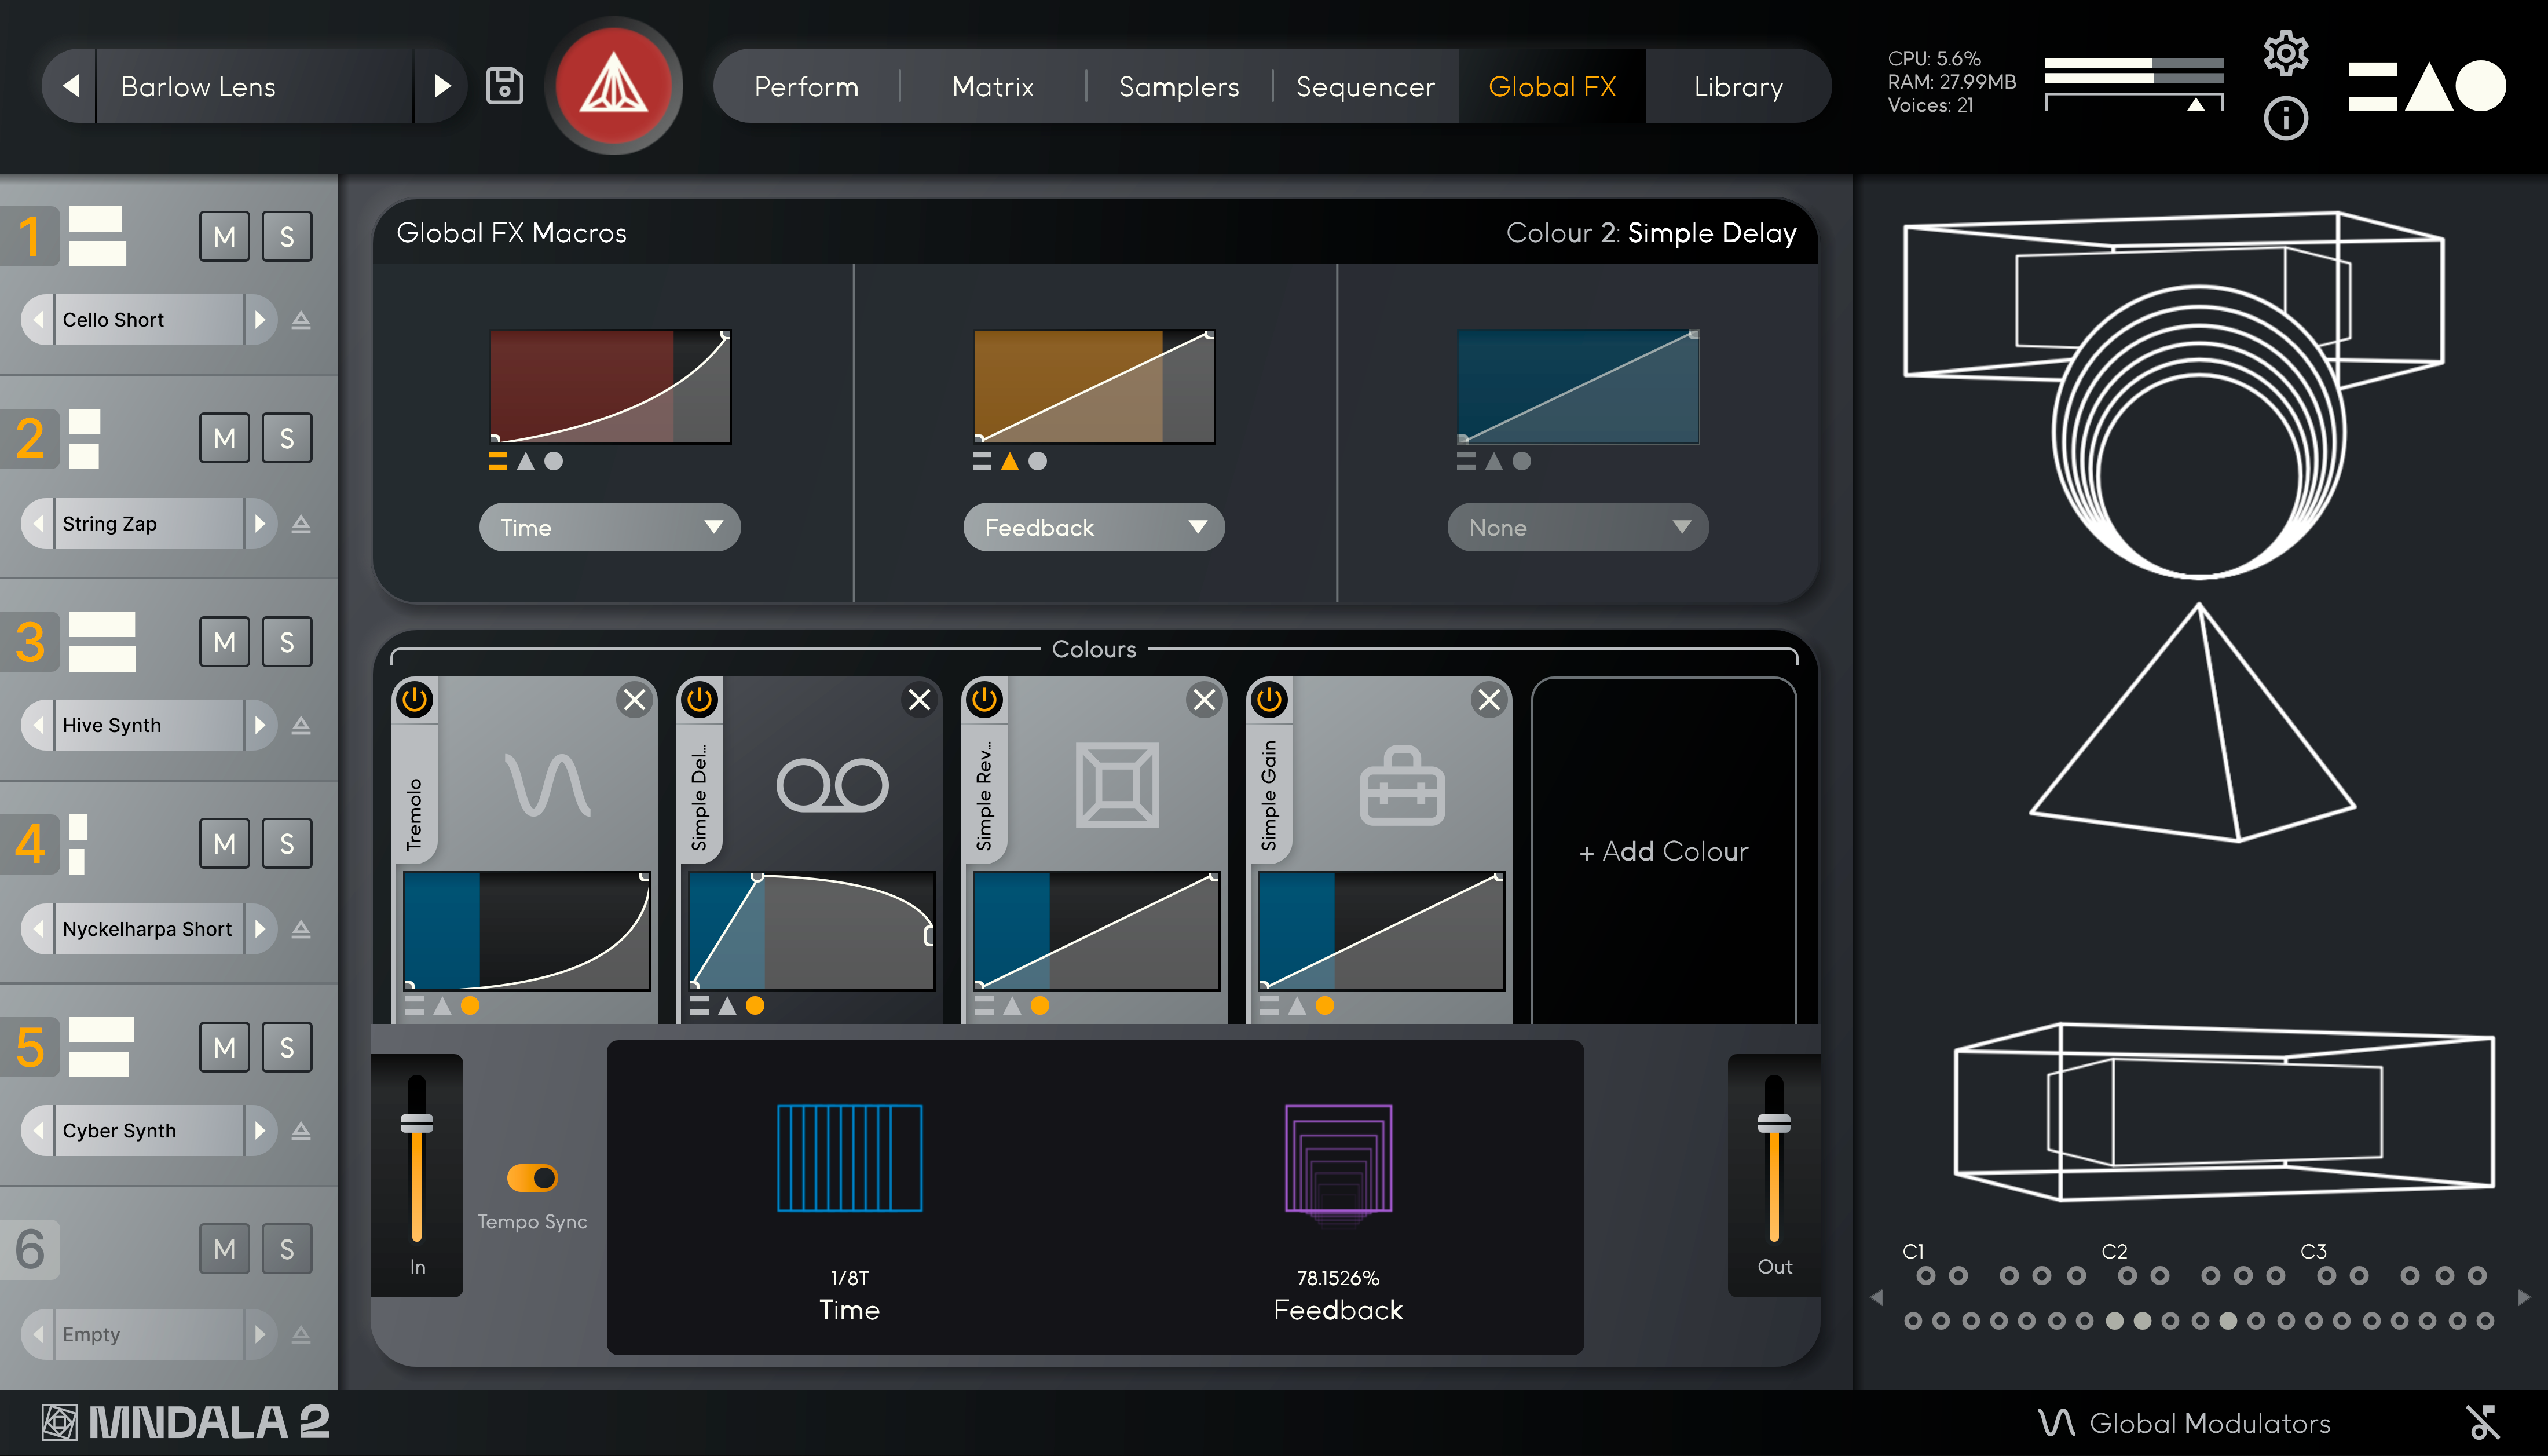Click the Simple Gain toolbox icon
Screen dimensions: 2548x1456
tap(1401, 786)
